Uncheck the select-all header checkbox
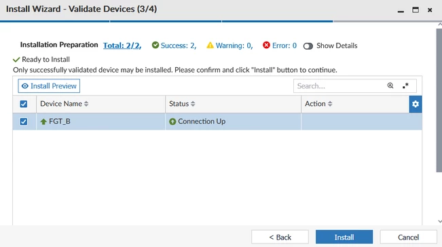This screenshot has height=247, width=442. click(x=24, y=104)
